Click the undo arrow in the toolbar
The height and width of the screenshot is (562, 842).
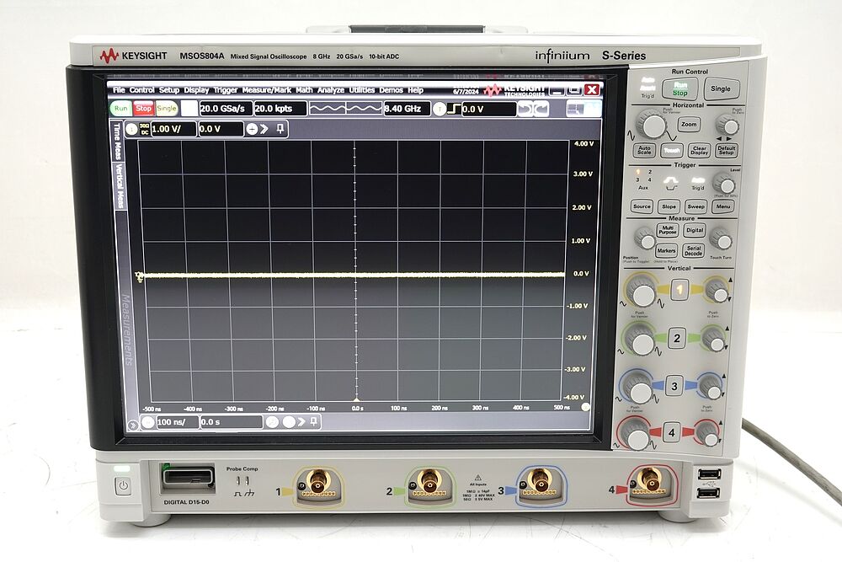[525, 110]
